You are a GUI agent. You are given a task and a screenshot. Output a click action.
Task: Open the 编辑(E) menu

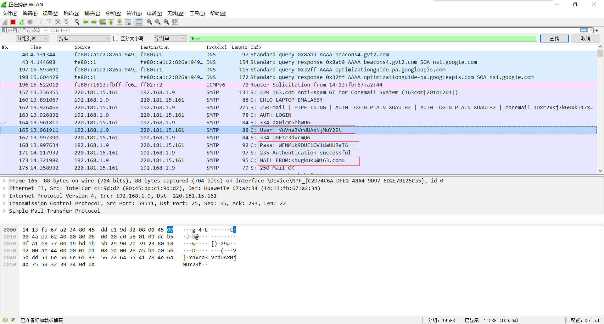(30, 13)
